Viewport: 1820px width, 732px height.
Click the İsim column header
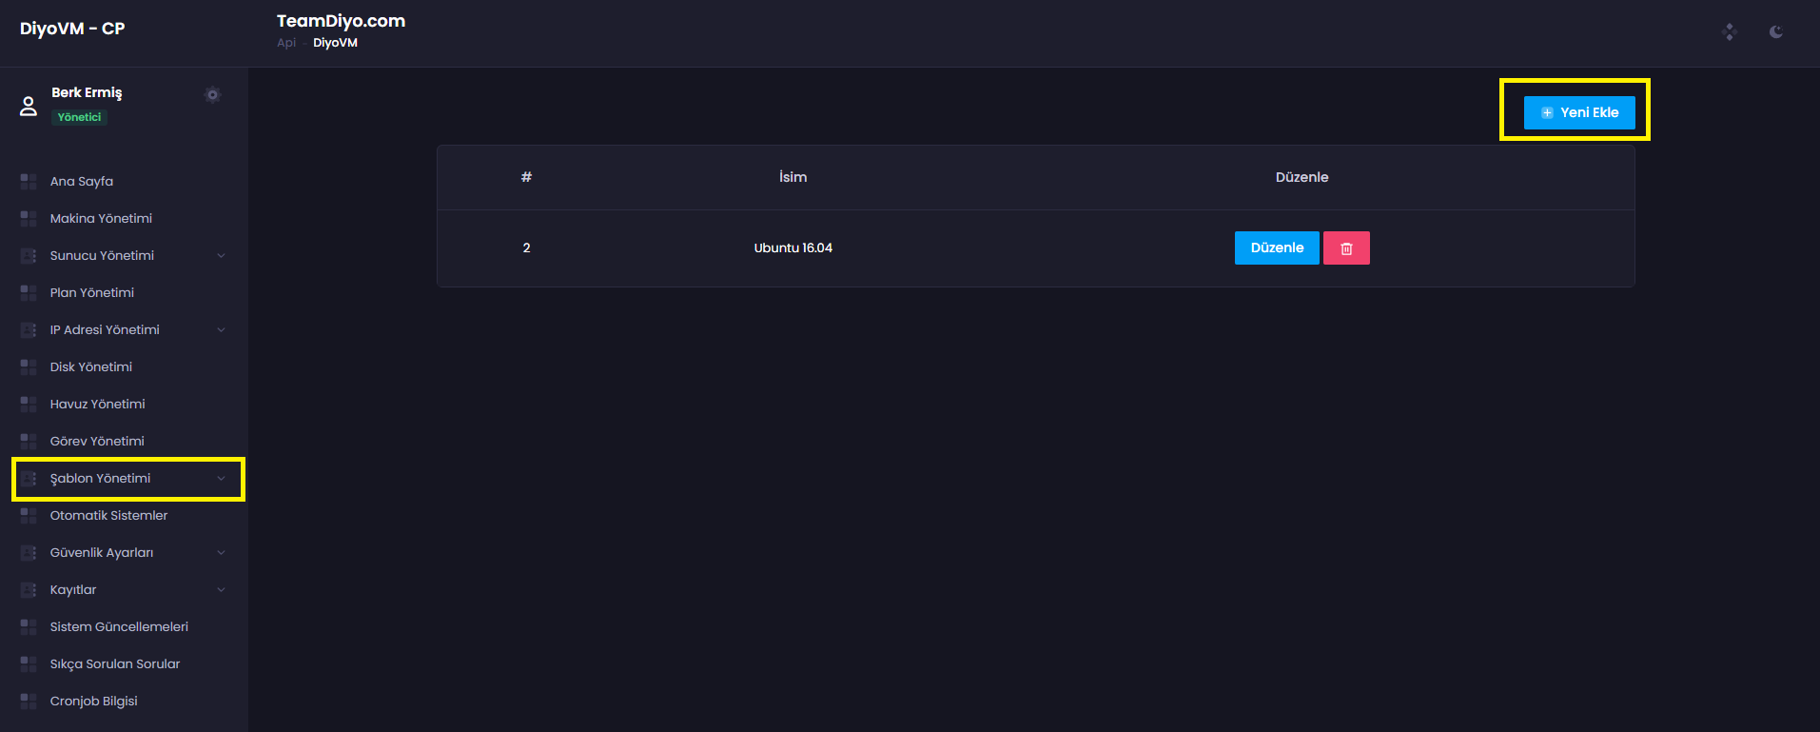pyautogui.click(x=793, y=177)
